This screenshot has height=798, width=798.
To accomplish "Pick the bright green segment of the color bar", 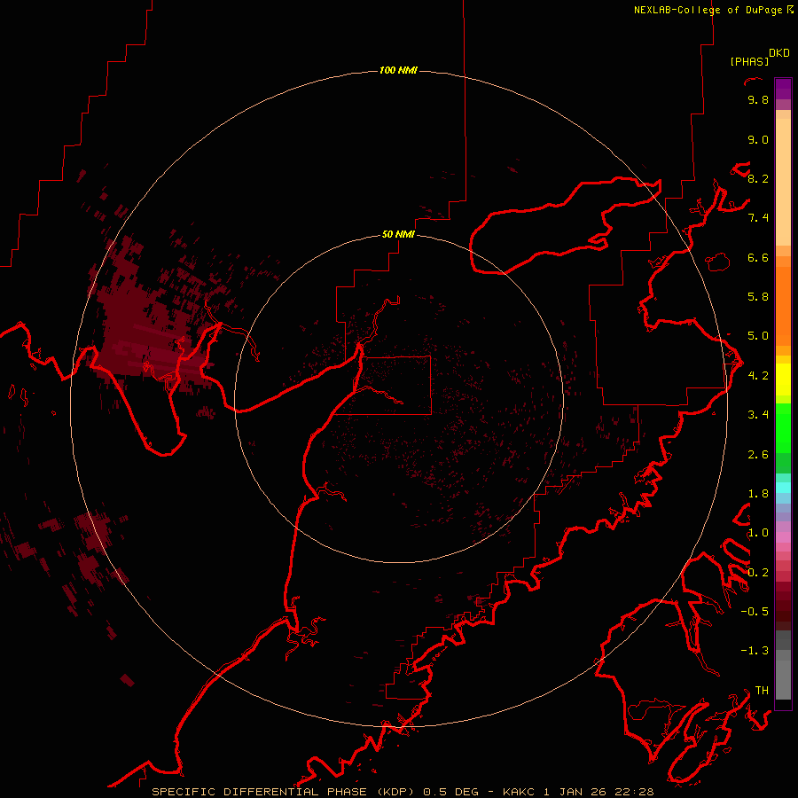I will coord(783,427).
